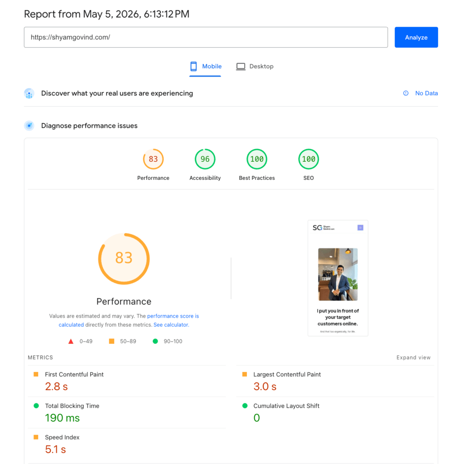Click the large 83 performance gauge
Viewport: 464px width, 464px height.
[124, 259]
